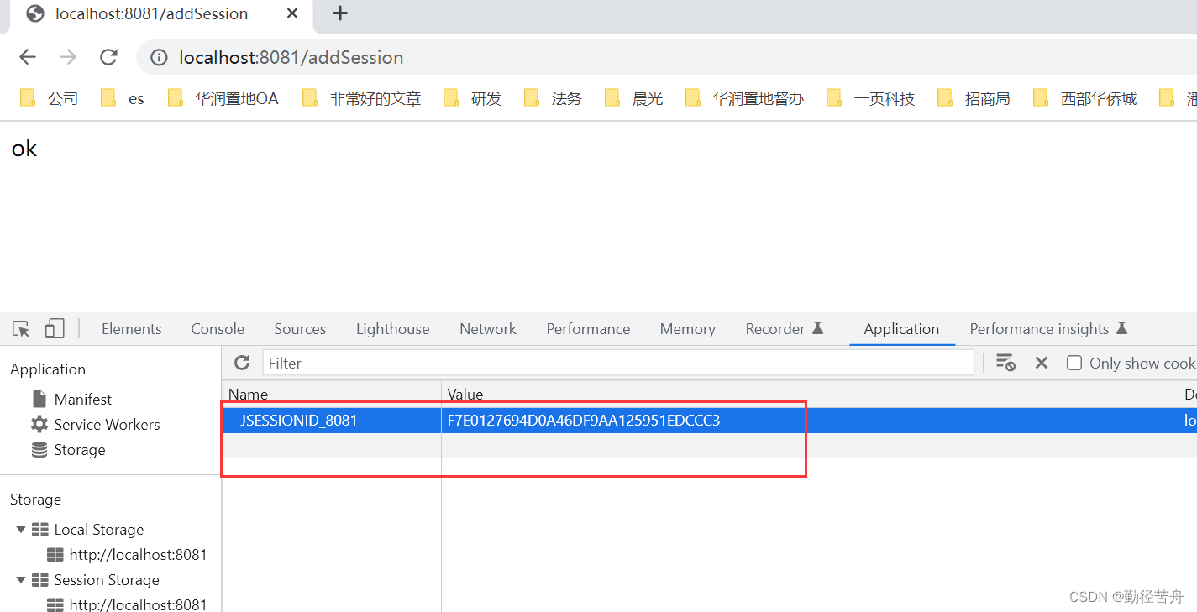Open a new browser tab
Viewport: 1197px width, 612px height.
point(339,13)
